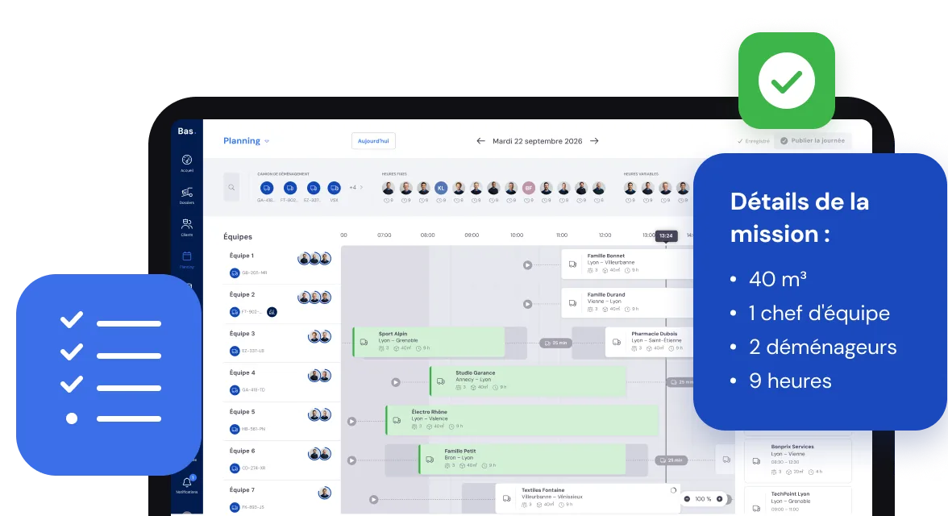
Task: Click the 13:24 current time marker
Action: 666,236
